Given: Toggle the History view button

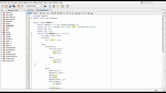Looking at the screenshot, I should pos(36,13).
